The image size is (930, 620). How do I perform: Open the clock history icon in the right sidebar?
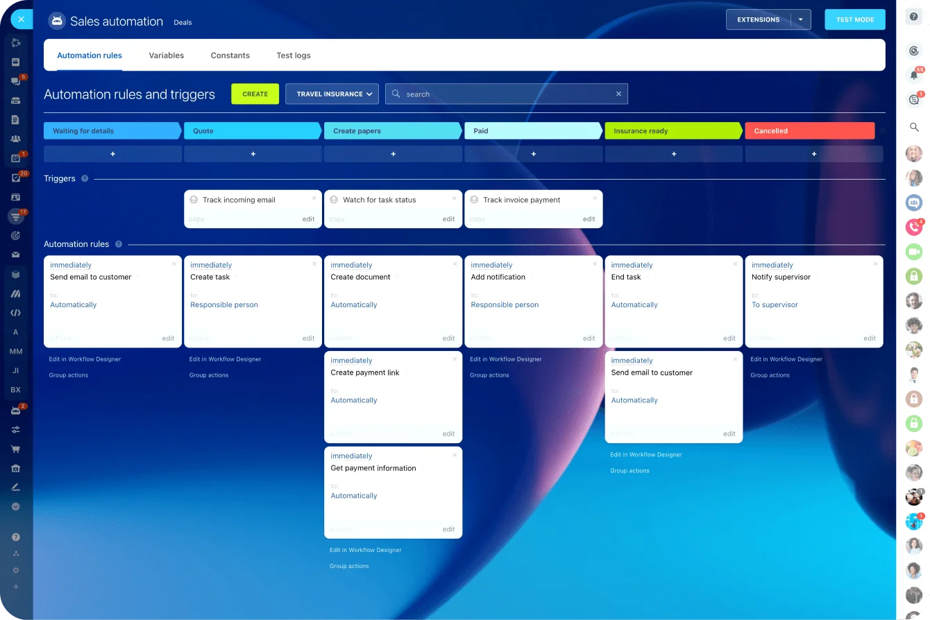[914, 50]
